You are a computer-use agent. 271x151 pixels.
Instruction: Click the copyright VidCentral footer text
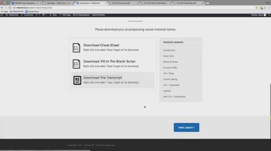tap(91, 145)
